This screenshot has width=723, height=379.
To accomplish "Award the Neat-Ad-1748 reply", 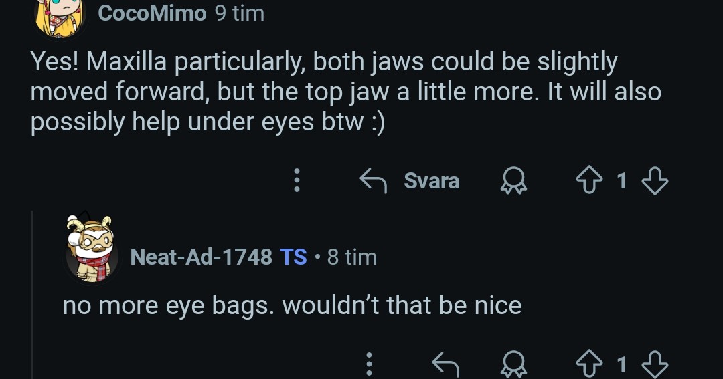I will click(x=513, y=364).
